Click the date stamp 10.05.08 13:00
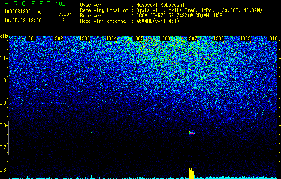 click(x=23, y=21)
